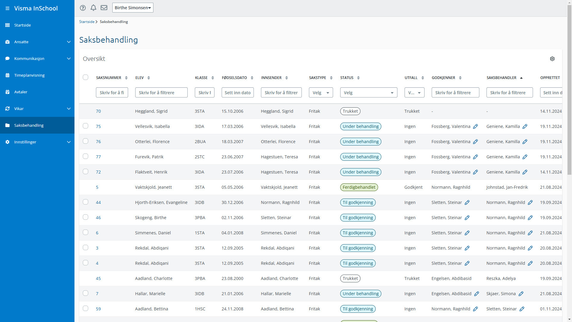The image size is (572, 322).
Task: Edit saksbehandler pencil for case 7
Action: [521, 294]
